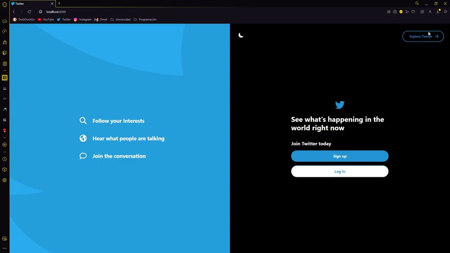The width and height of the screenshot is (450, 253).
Task: Toggle the heart favorite icon in toolbar
Action: point(413,12)
